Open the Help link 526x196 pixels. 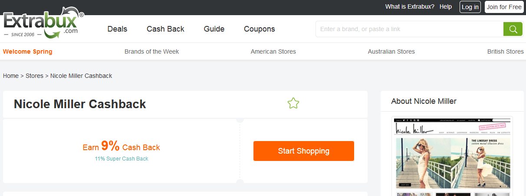(446, 7)
